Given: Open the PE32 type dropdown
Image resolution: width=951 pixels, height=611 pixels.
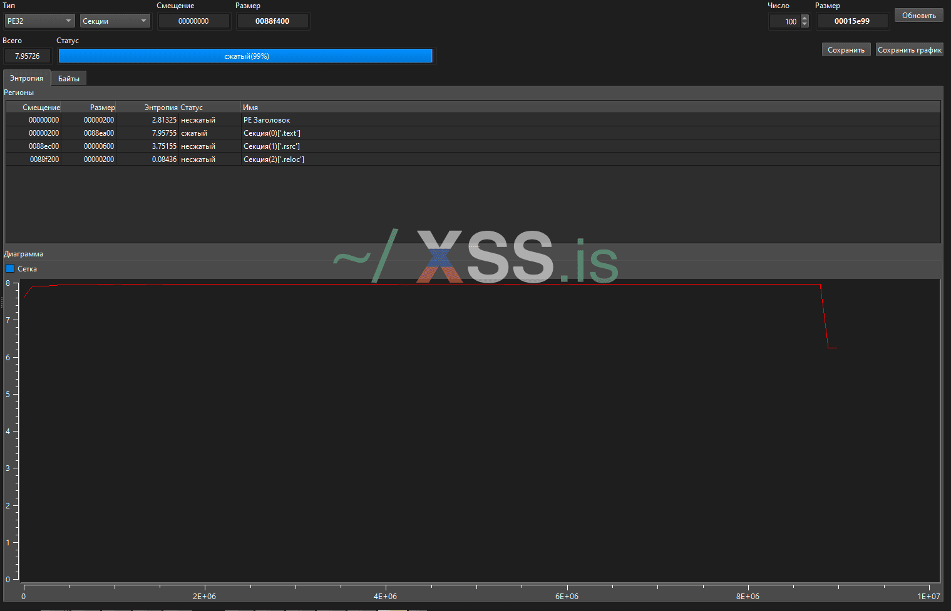Looking at the screenshot, I should pos(40,21).
